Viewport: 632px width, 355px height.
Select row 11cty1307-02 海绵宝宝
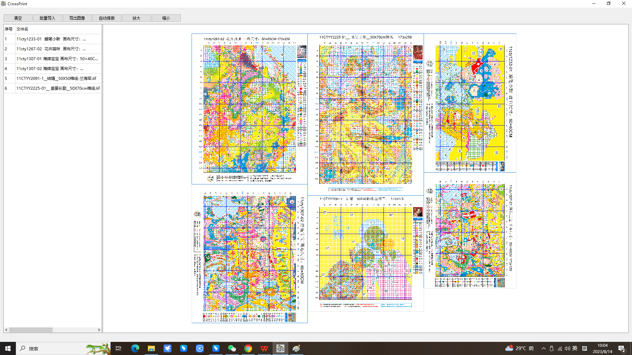tap(53, 68)
